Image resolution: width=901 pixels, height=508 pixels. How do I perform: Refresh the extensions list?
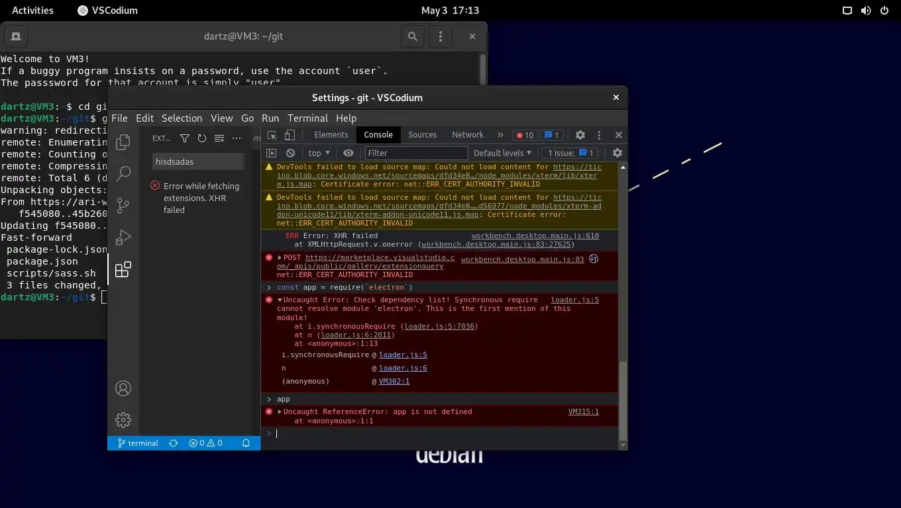[202, 138]
